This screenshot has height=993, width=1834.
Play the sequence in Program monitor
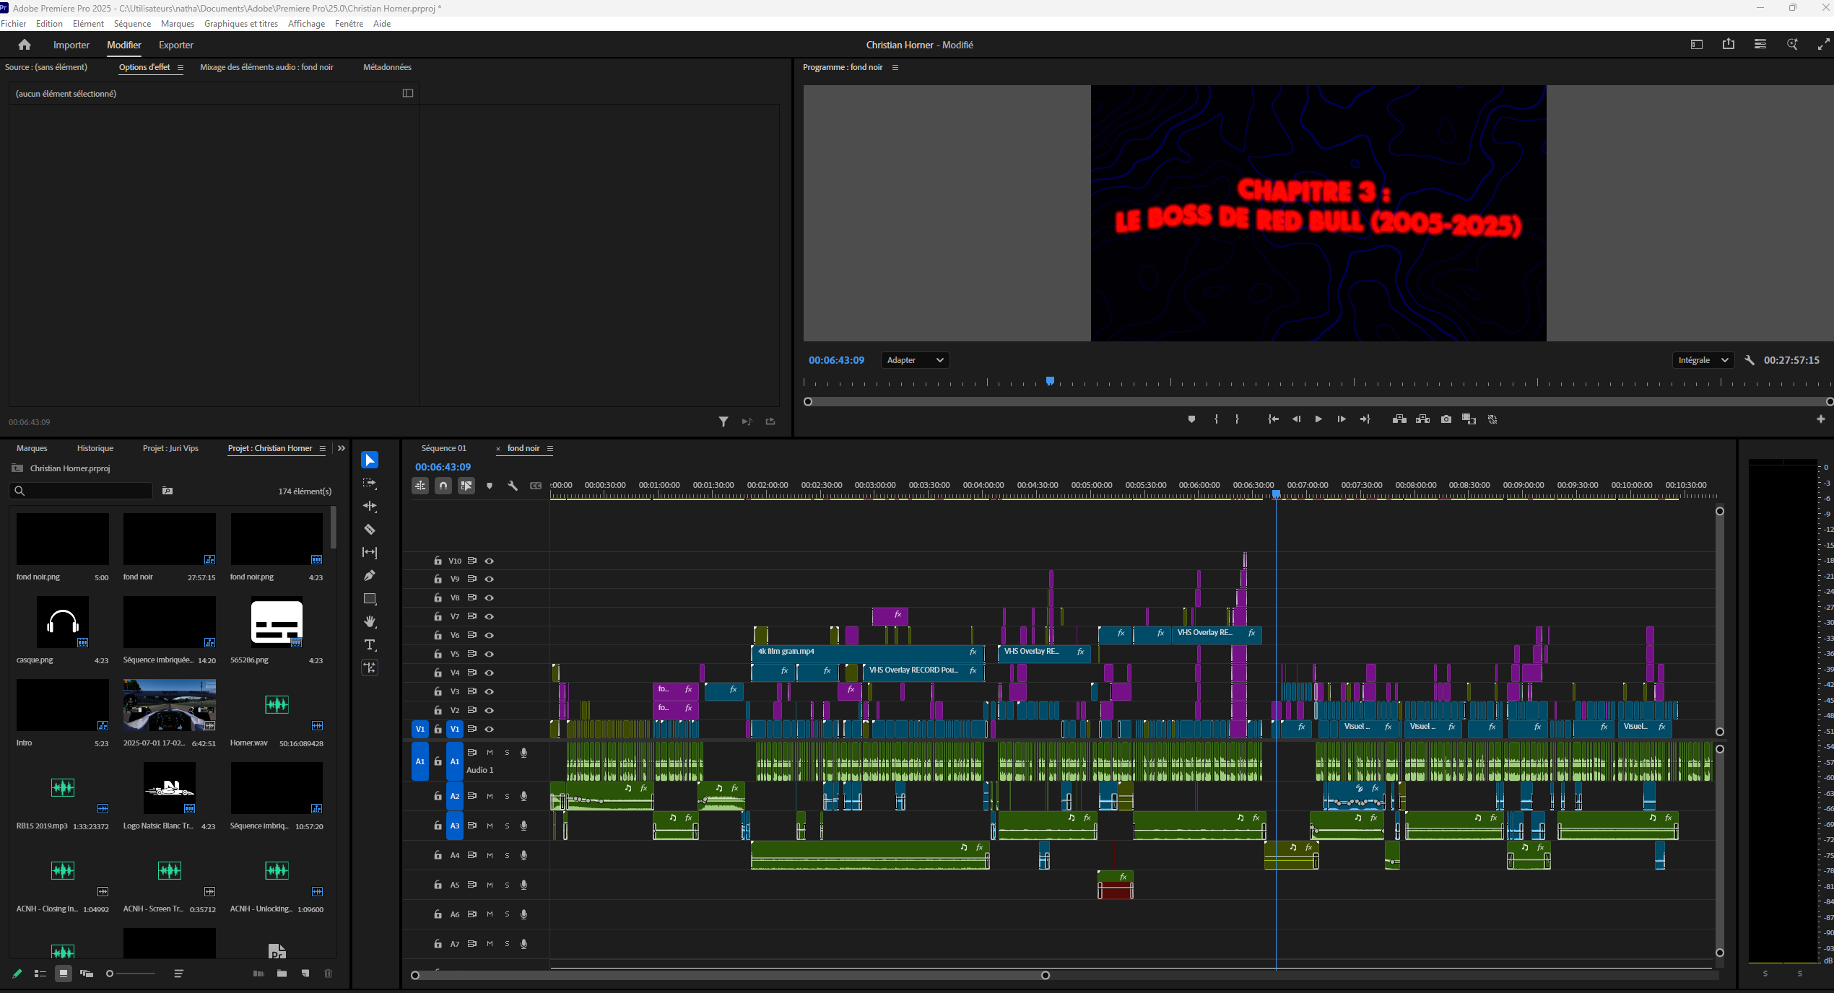pyautogui.click(x=1318, y=419)
